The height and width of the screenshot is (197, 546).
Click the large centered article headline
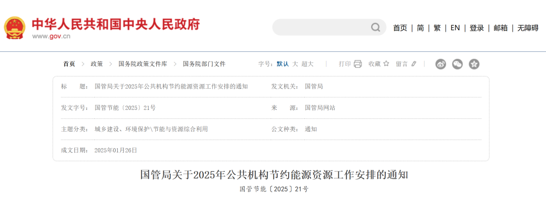274,175
